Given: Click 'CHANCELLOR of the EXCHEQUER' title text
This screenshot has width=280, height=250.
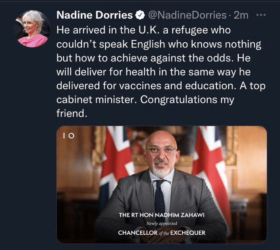Looking at the screenshot, I should pos(162,232).
